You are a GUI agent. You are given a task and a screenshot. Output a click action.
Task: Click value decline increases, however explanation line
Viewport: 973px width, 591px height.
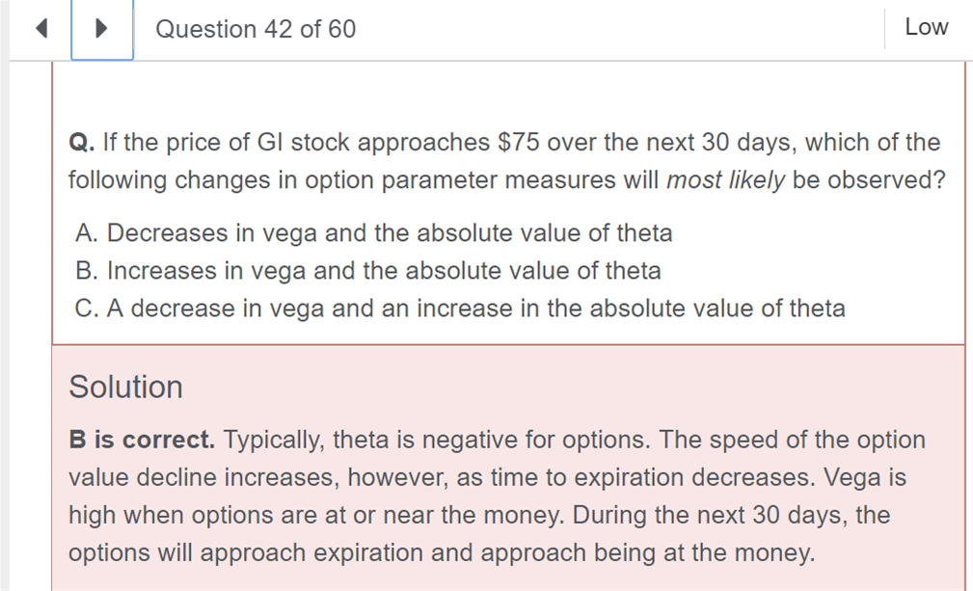click(487, 477)
